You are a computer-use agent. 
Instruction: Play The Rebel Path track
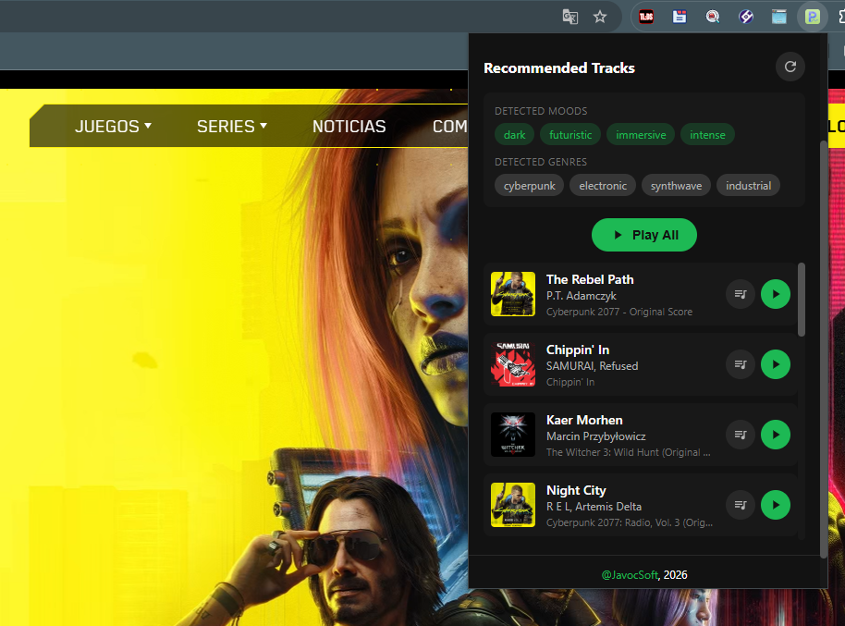[775, 294]
